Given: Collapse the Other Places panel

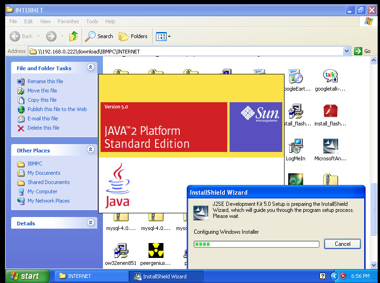Looking at the screenshot, I should (x=90, y=150).
